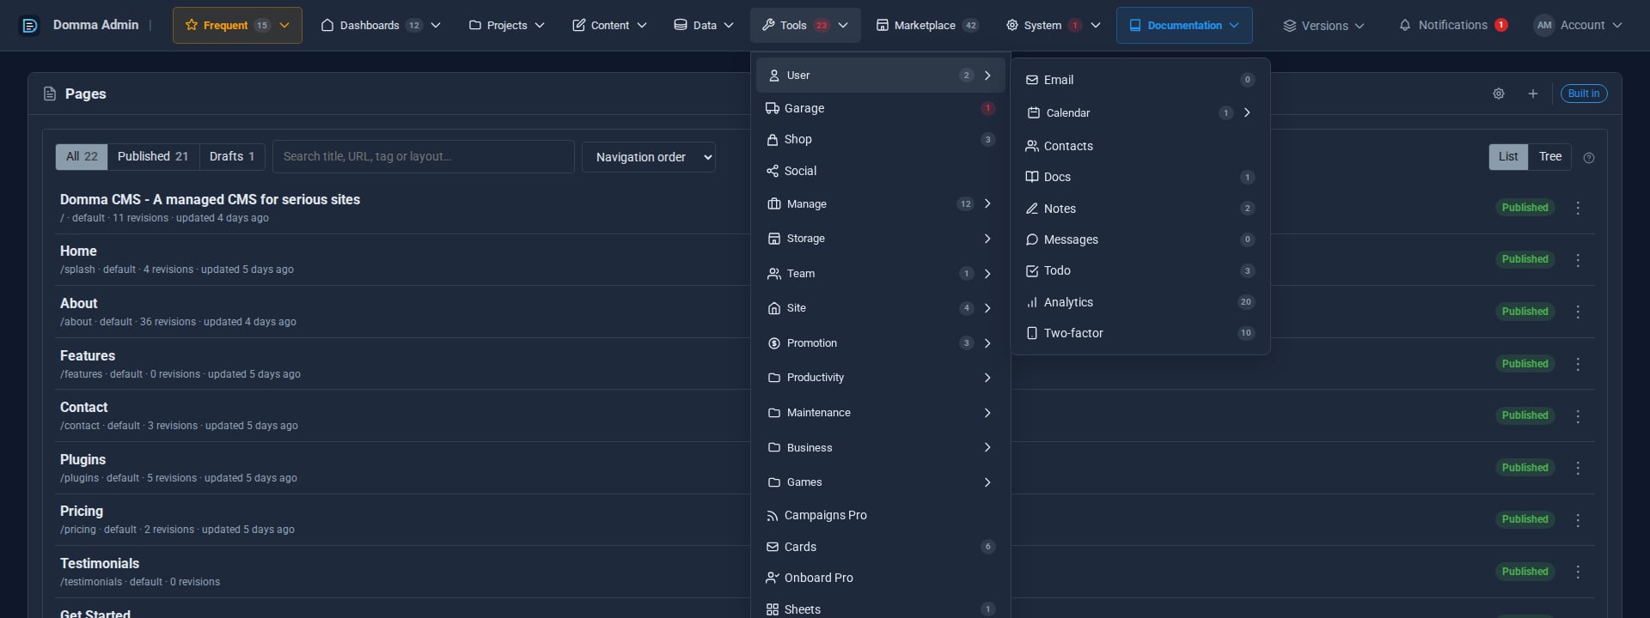Open Shop from the Tools menu
Image resolution: width=1650 pixels, height=618 pixels.
(881, 139)
